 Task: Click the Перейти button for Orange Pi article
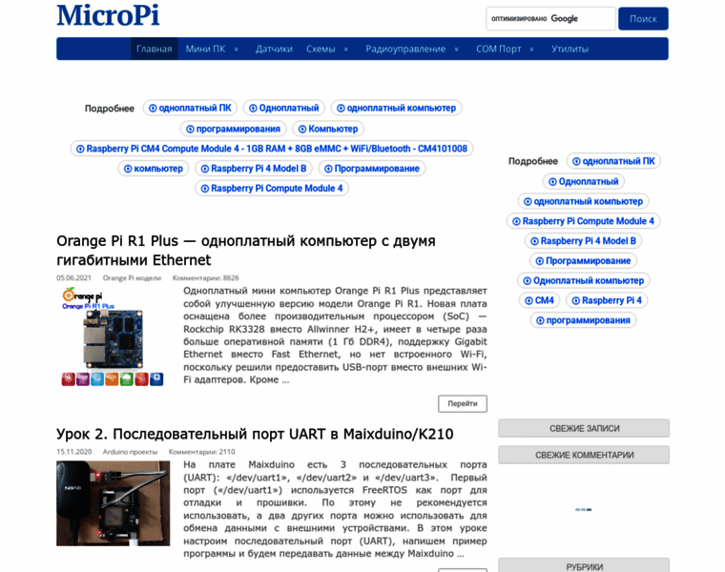[x=463, y=403]
